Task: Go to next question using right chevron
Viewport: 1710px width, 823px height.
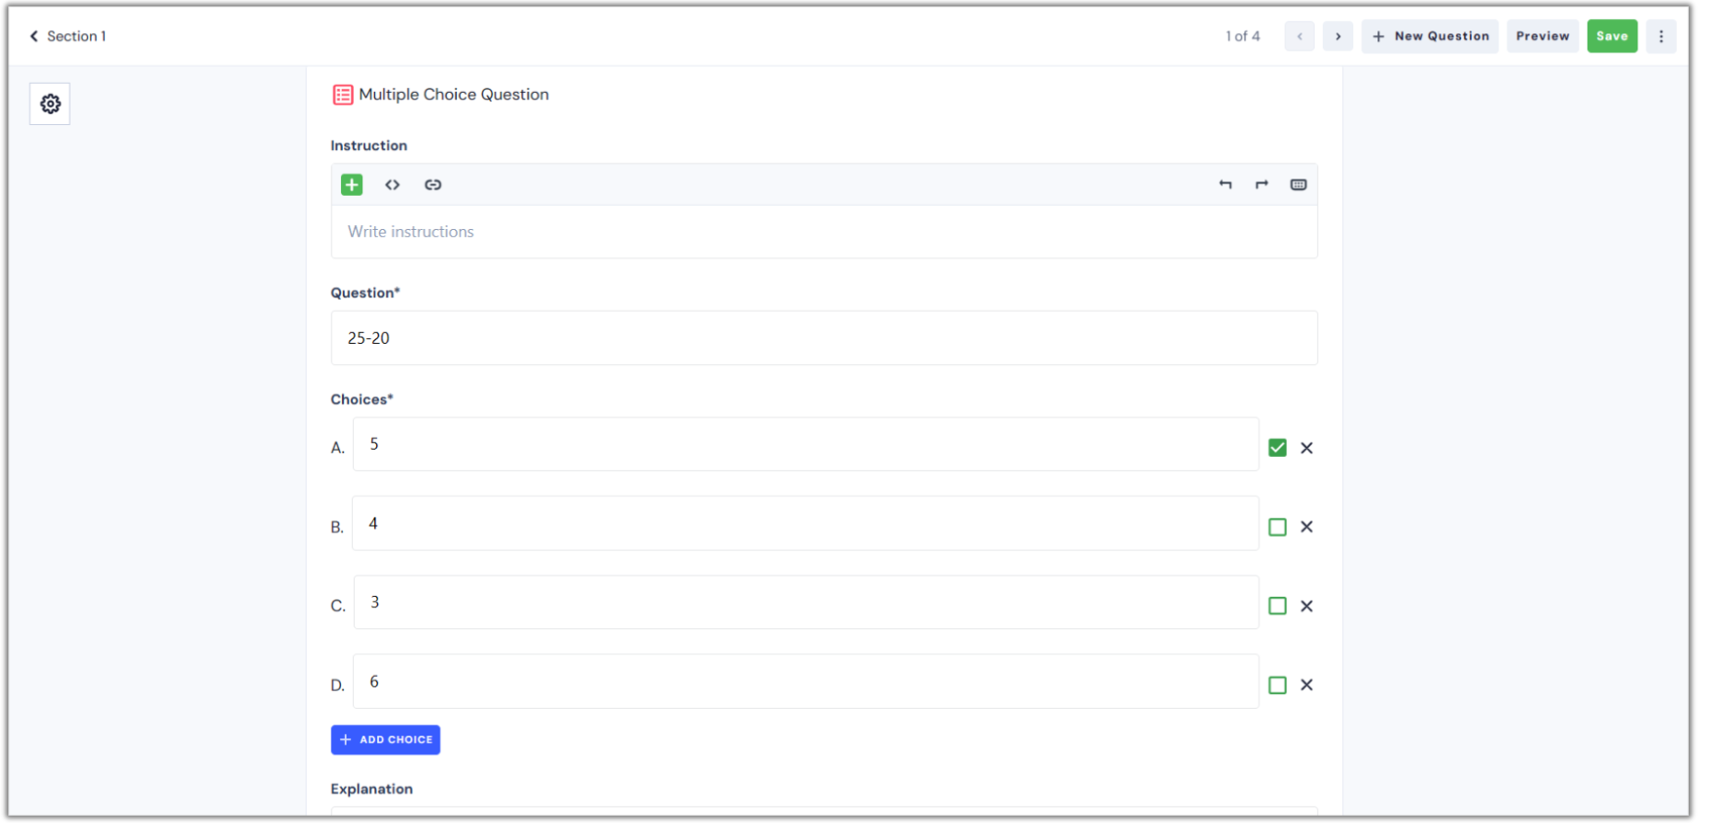Action: pos(1338,37)
